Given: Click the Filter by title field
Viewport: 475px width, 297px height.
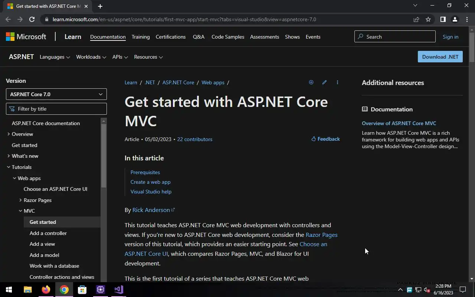Looking at the screenshot, I should tap(56, 109).
